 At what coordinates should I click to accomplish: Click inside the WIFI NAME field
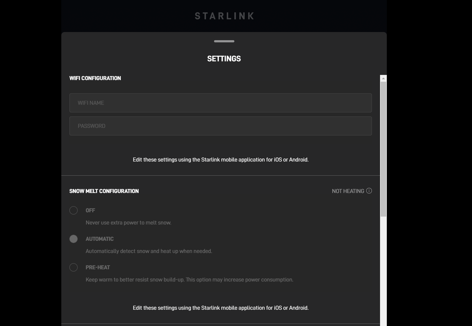[x=221, y=103]
